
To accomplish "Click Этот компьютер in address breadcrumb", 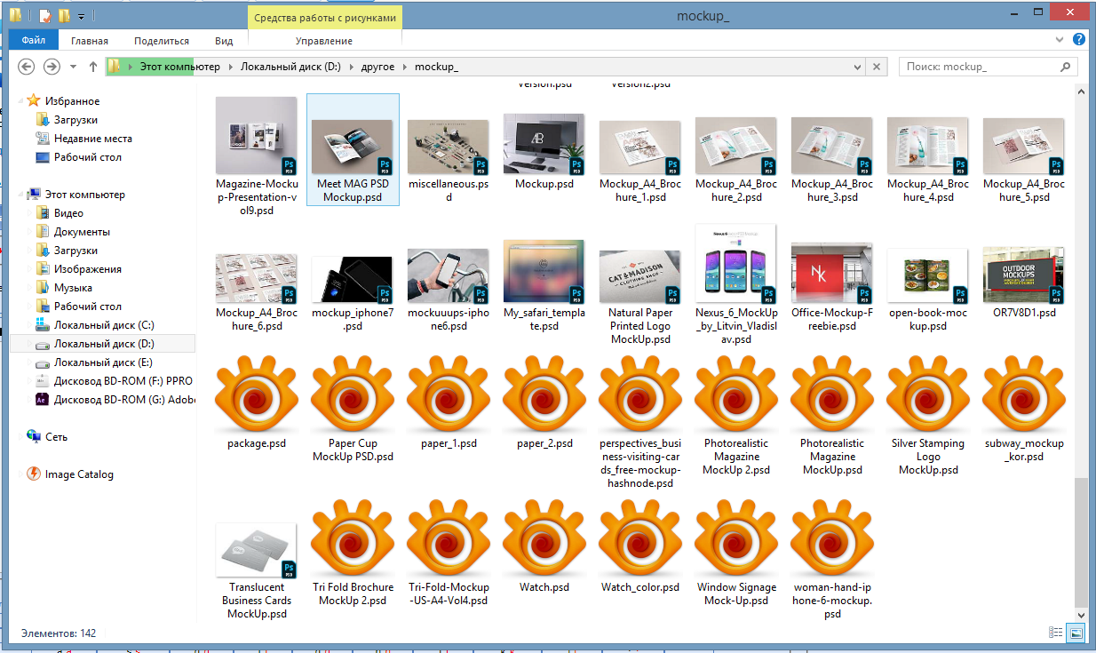I will 179,67.
